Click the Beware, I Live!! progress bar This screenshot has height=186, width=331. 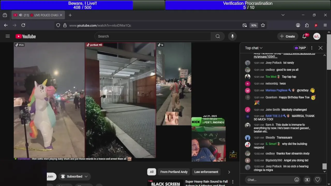tap(82, 5)
